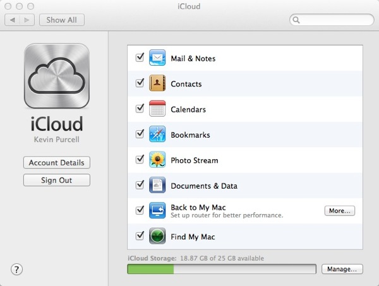Image resolution: width=379 pixels, height=286 pixels.
Task: Go back with the left arrow button
Action: (x=13, y=20)
